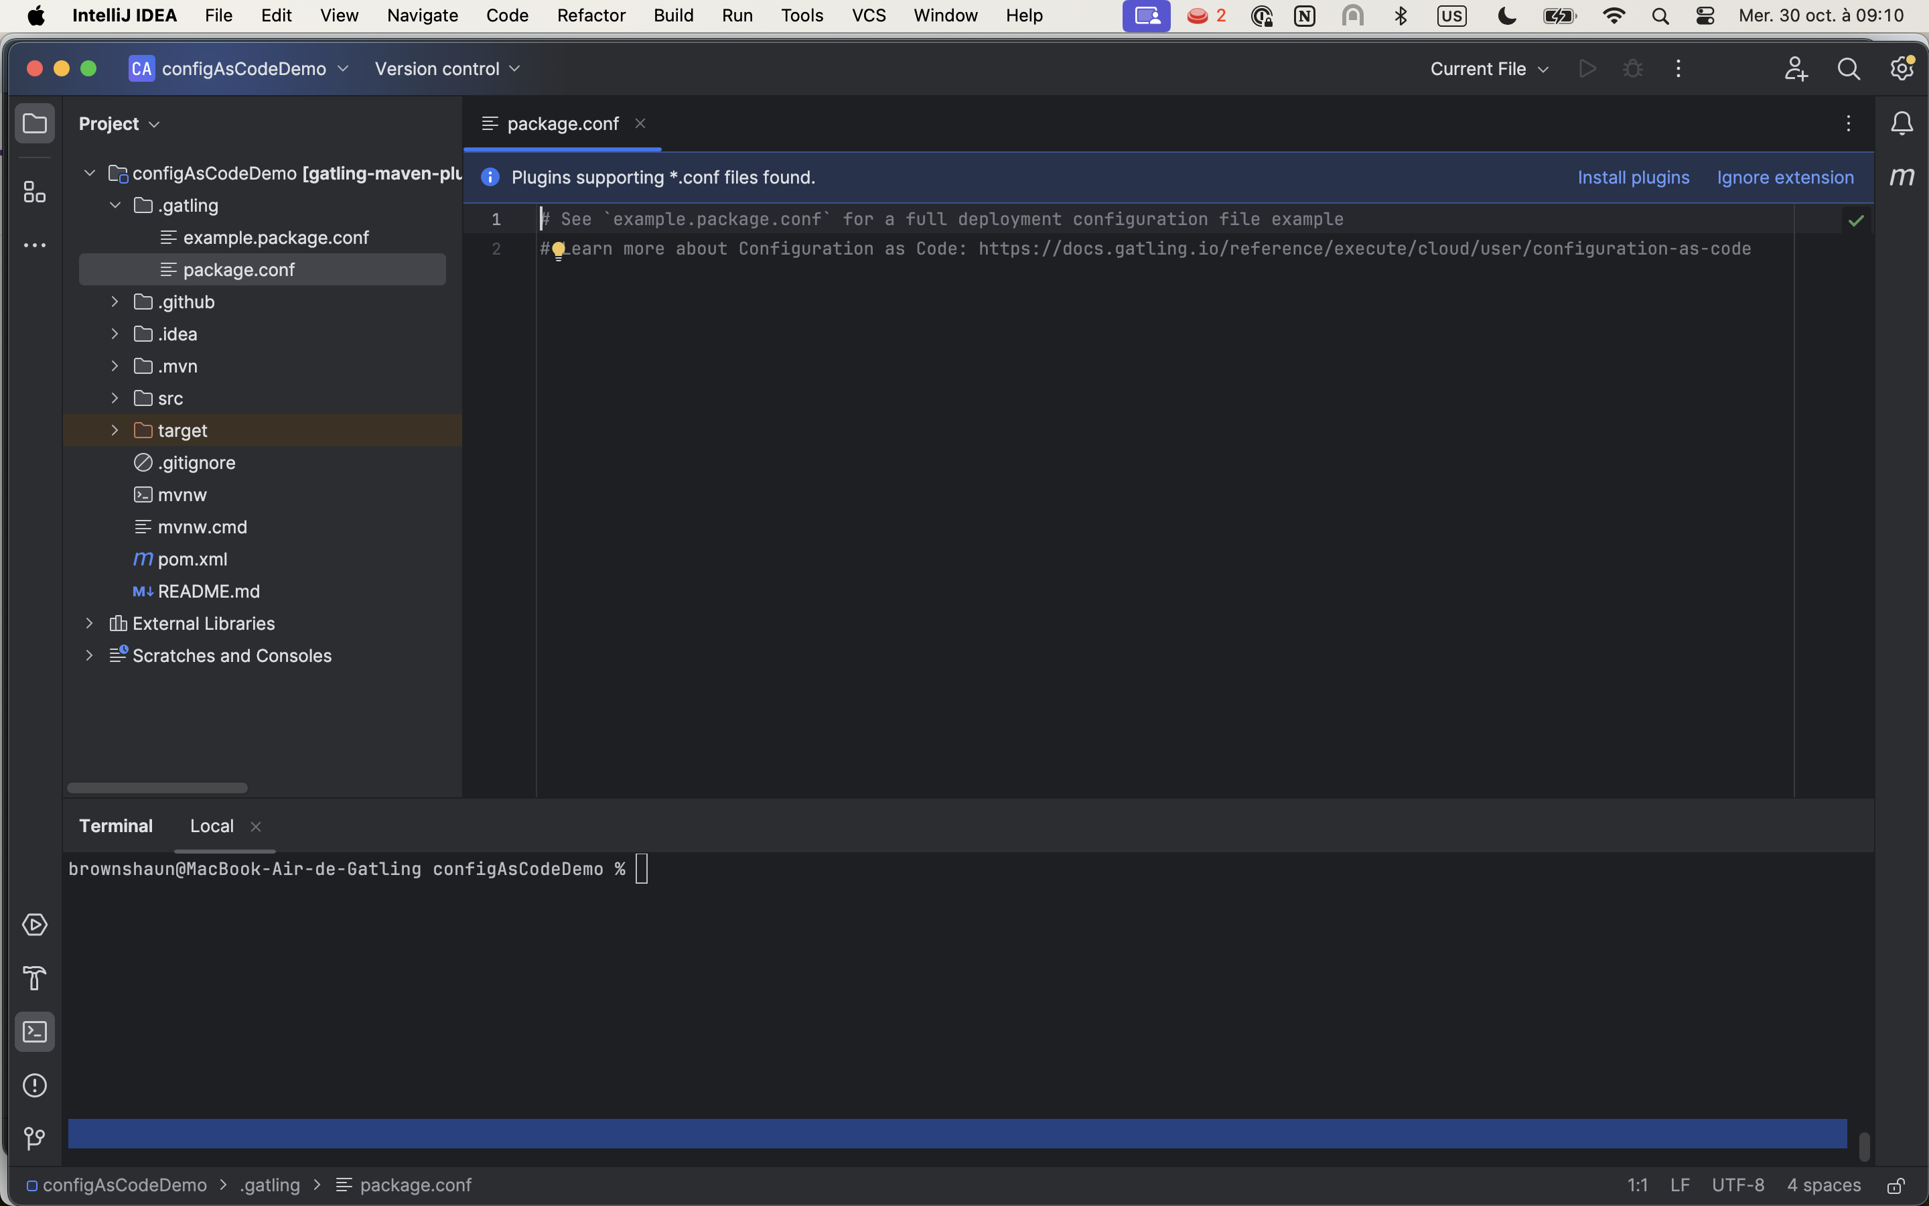Open the Git version control tool window

pos(34,1138)
